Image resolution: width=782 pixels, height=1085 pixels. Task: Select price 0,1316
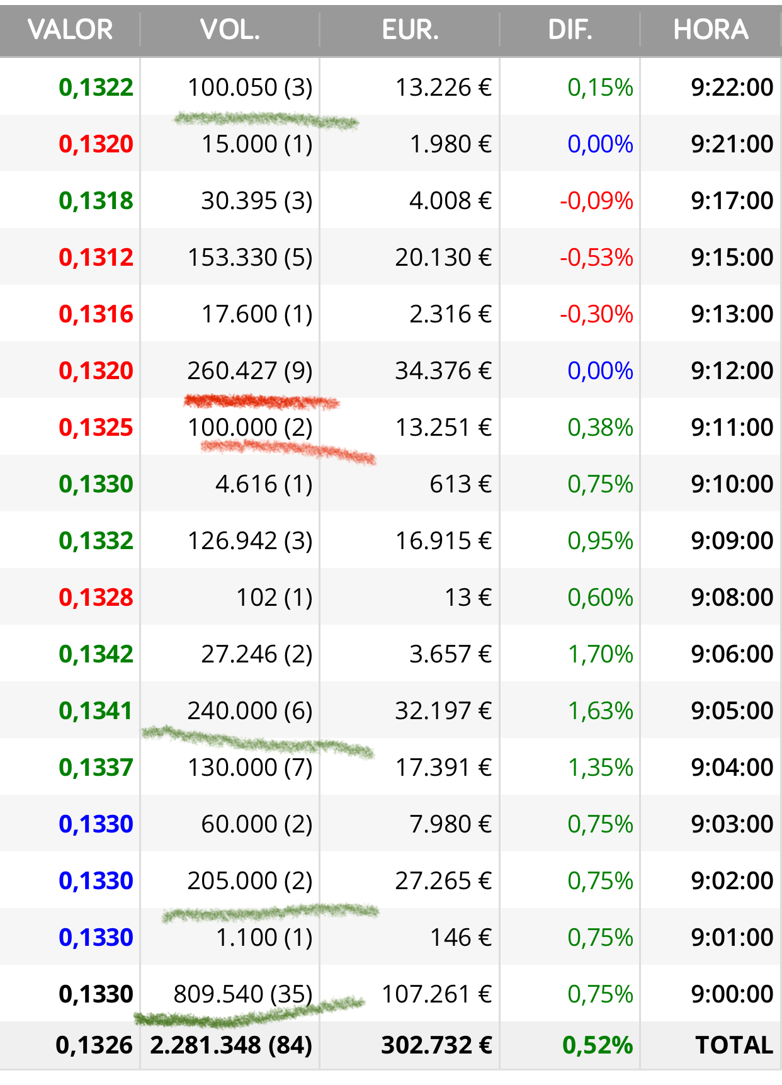point(96,314)
